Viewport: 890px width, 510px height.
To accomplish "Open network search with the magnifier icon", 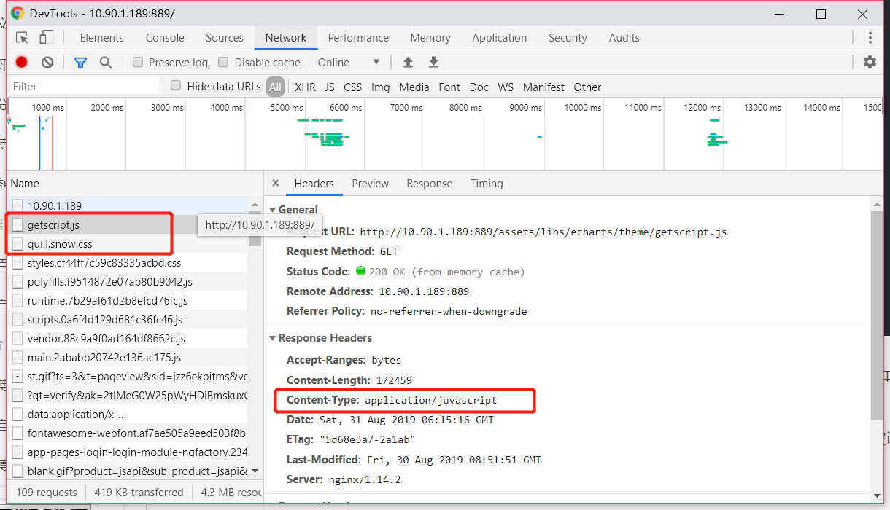I will pyautogui.click(x=106, y=62).
